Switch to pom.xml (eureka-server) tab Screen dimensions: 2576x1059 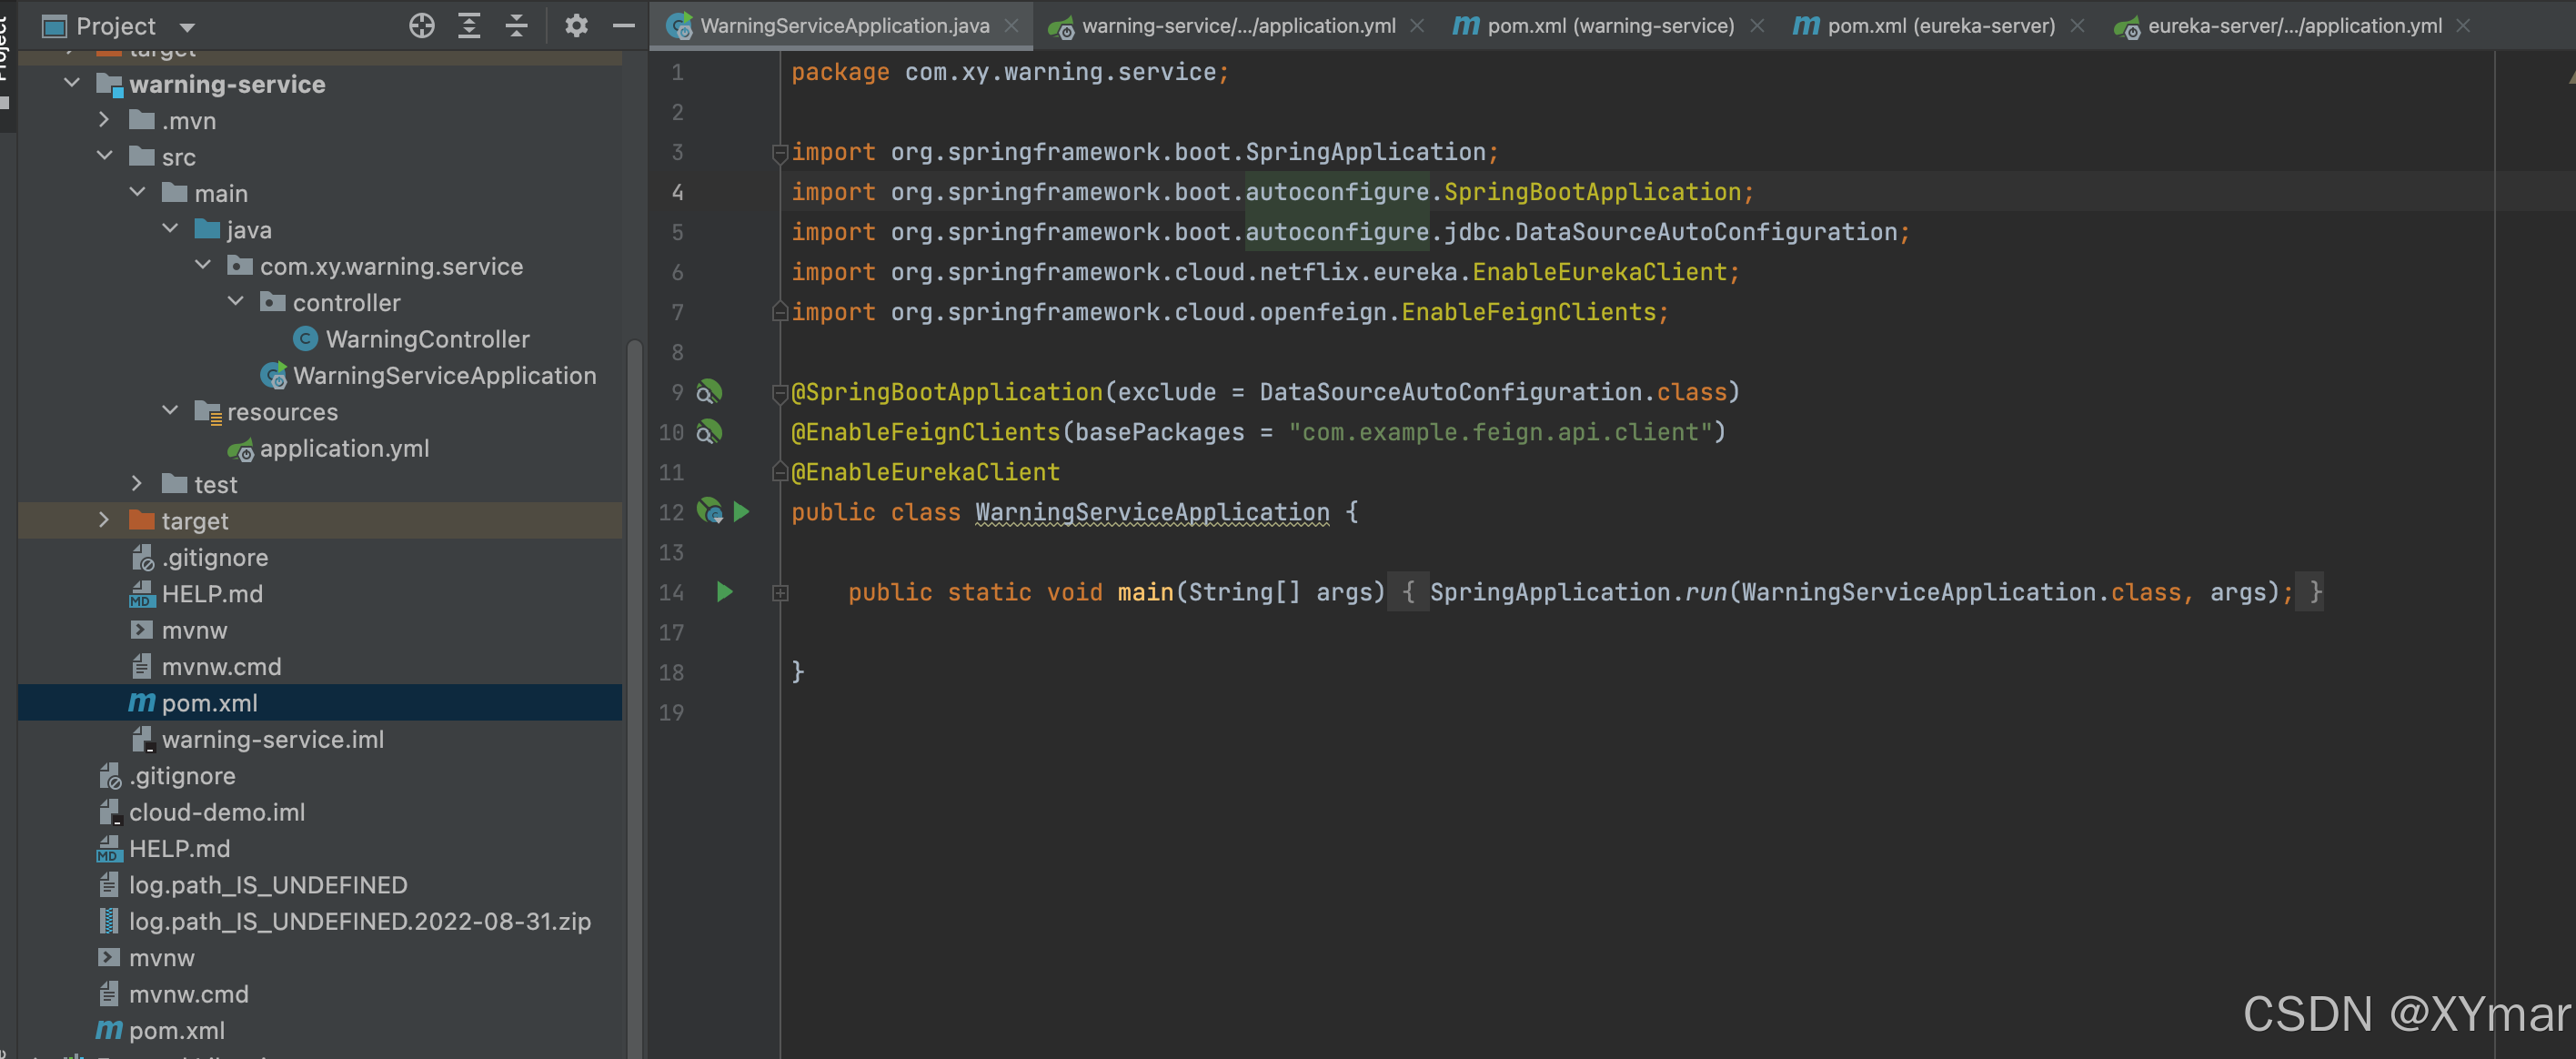coord(1939,26)
